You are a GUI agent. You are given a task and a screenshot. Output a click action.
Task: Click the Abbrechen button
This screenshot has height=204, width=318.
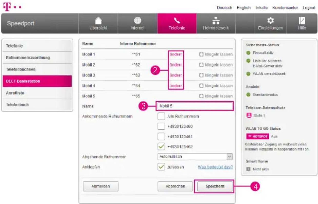pos(175,186)
